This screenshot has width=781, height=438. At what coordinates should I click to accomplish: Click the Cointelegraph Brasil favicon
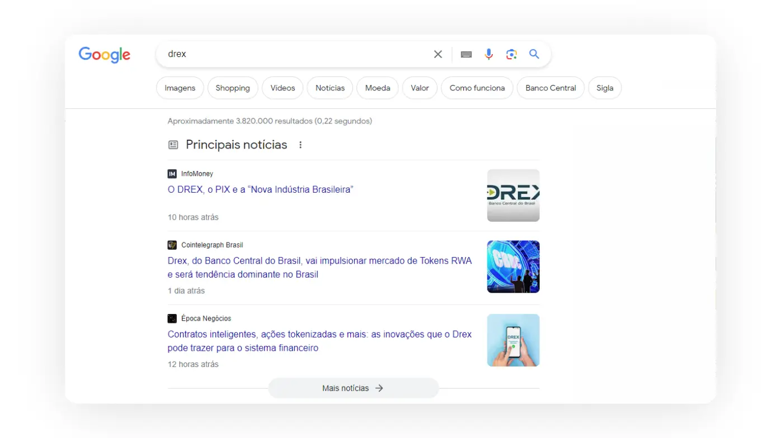[172, 244]
